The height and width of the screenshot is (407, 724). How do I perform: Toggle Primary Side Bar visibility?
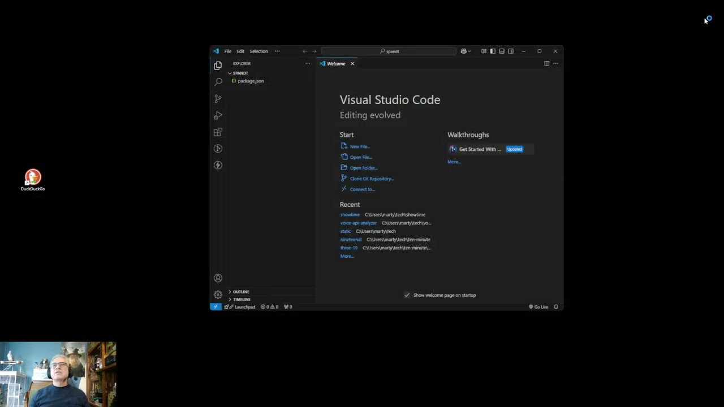coord(493,51)
